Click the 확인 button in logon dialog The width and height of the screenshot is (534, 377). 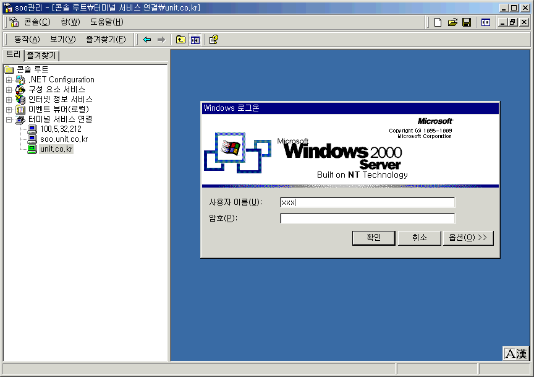pos(373,238)
